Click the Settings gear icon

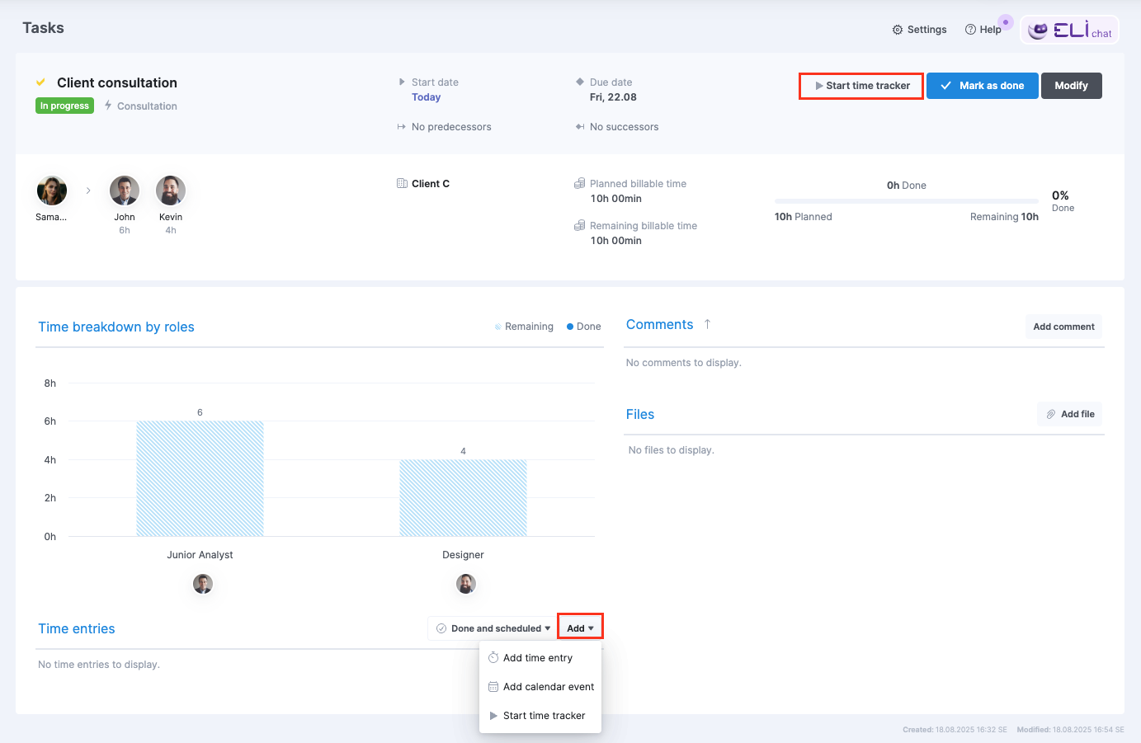coord(898,30)
